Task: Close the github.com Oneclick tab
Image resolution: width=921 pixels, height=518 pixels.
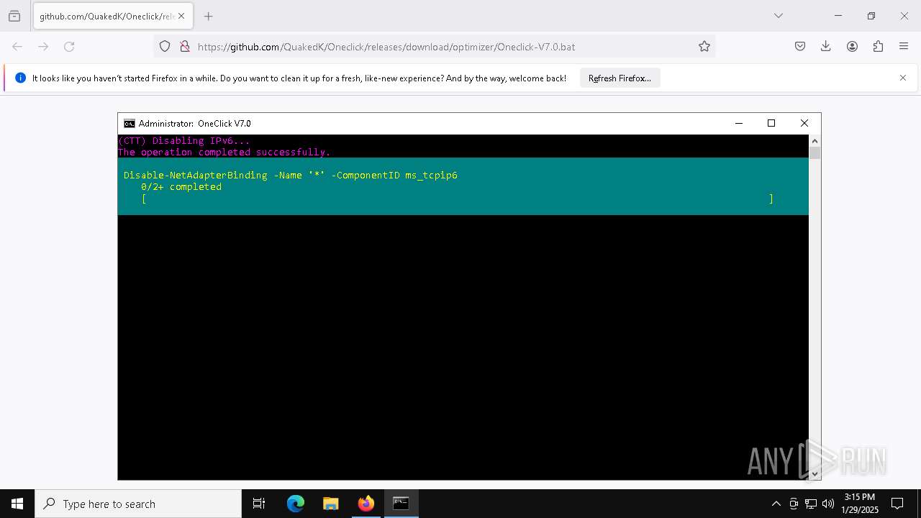Action: click(x=181, y=16)
